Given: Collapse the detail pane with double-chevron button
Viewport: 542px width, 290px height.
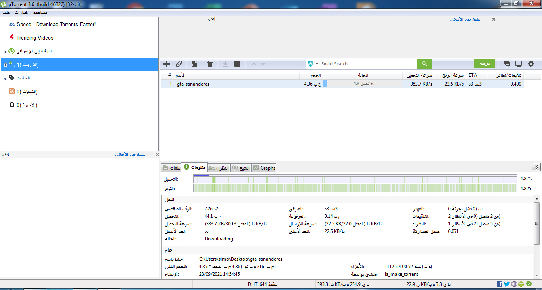Looking at the screenshot, I should click(x=536, y=167).
